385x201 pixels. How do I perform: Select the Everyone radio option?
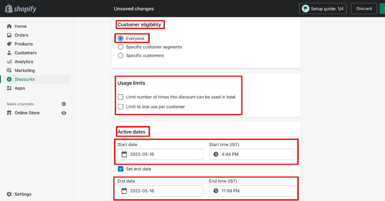click(x=120, y=38)
